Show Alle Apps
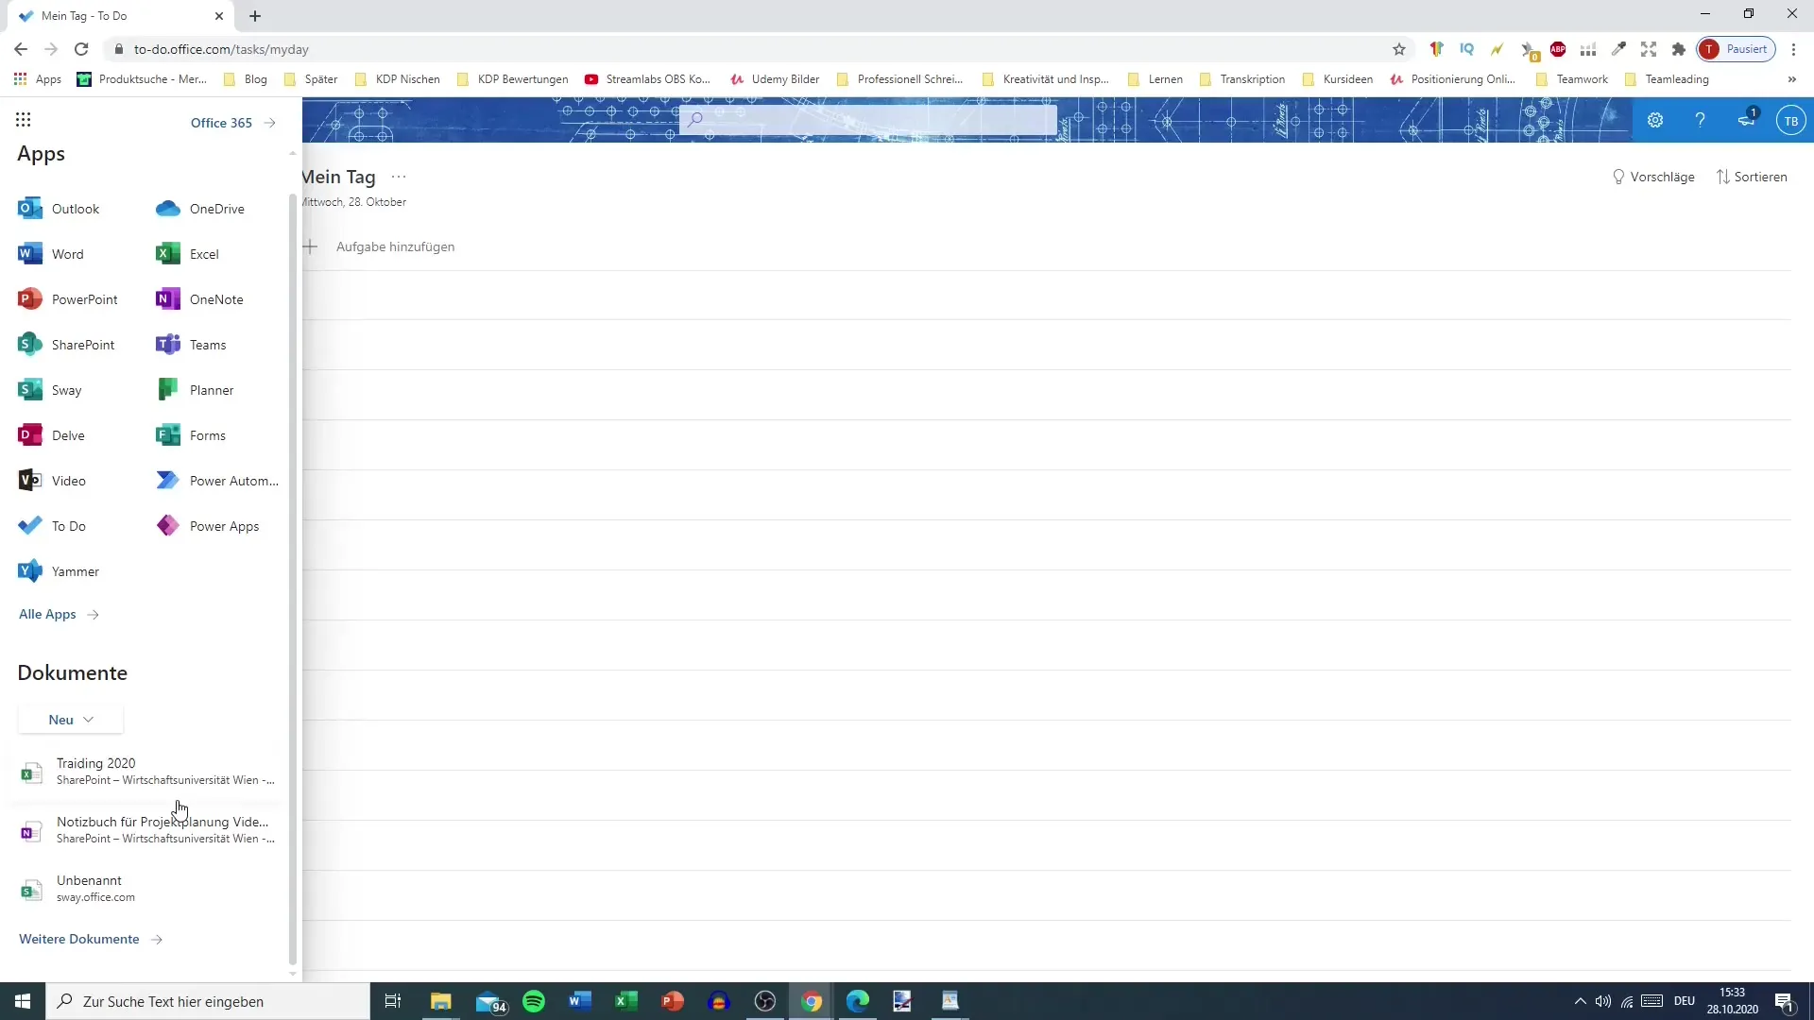1814x1020 pixels. (59, 614)
